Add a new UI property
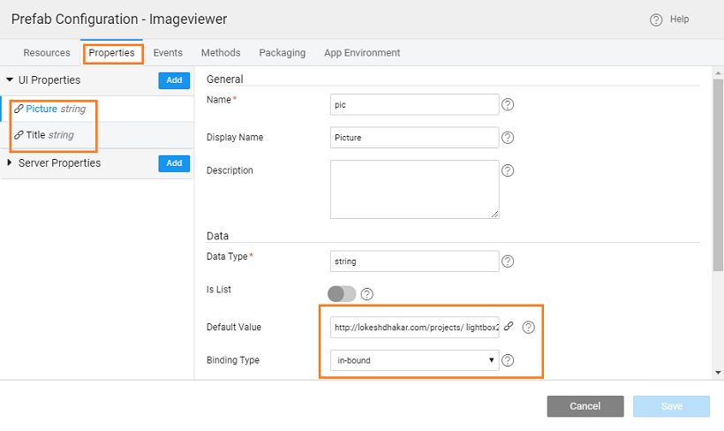Screen dimensions: 724x431 [174, 80]
